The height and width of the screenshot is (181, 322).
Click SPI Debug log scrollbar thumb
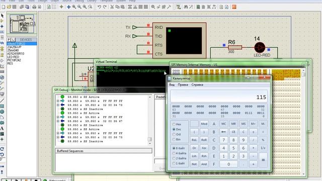150,139
